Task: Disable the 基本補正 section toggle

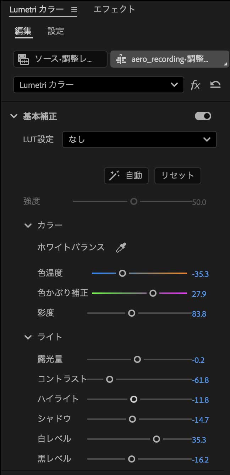Action: 203,116
